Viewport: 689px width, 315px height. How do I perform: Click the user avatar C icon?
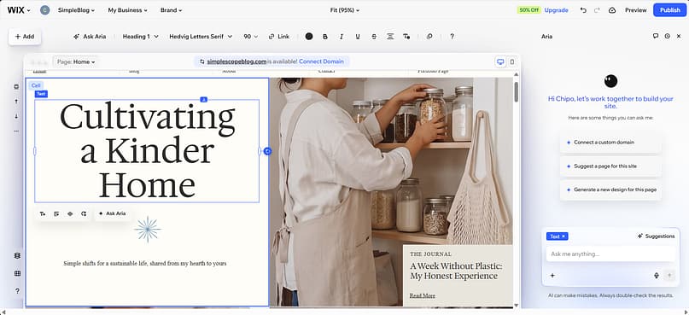click(x=44, y=10)
